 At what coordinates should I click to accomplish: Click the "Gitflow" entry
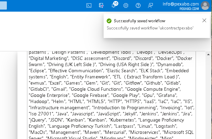coord(133,83)
